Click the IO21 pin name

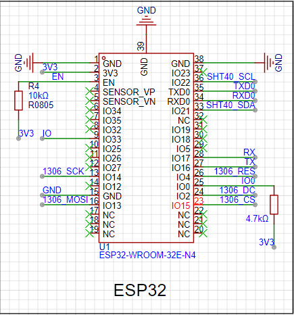click(181, 111)
